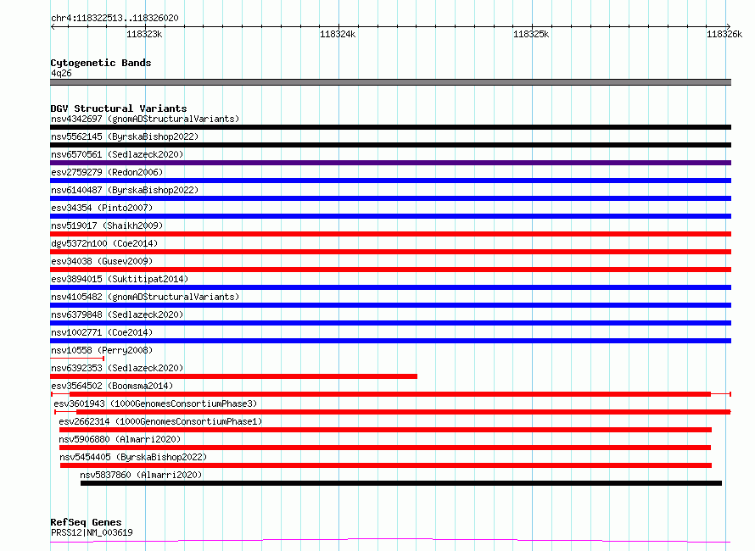Click the nsv4342697 gnomADStructuralVariants label
755x551 pixels.
(x=145, y=119)
